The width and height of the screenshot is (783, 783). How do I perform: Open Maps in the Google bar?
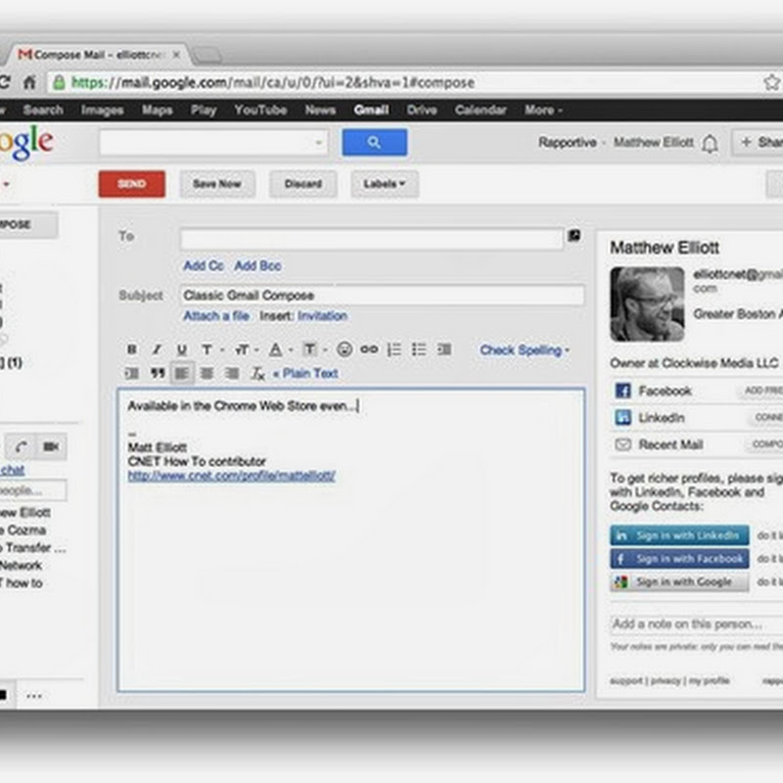tap(158, 110)
